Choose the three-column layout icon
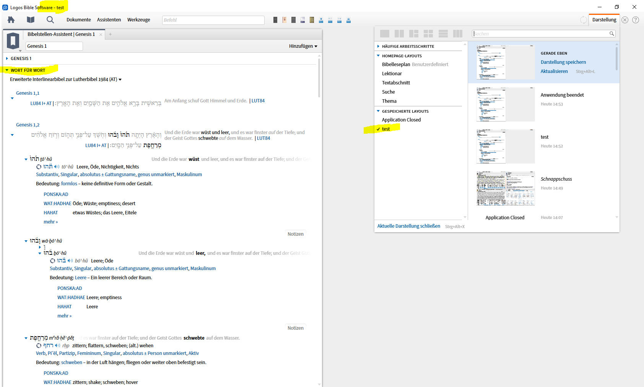Viewport: 644px width, 387px height. pyautogui.click(x=458, y=34)
